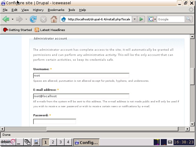Open the Home page icon
196x147 pixels.
click(54, 19)
